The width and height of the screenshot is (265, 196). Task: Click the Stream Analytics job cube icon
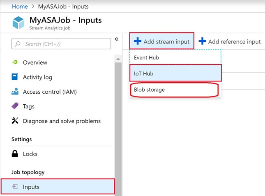point(18,23)
